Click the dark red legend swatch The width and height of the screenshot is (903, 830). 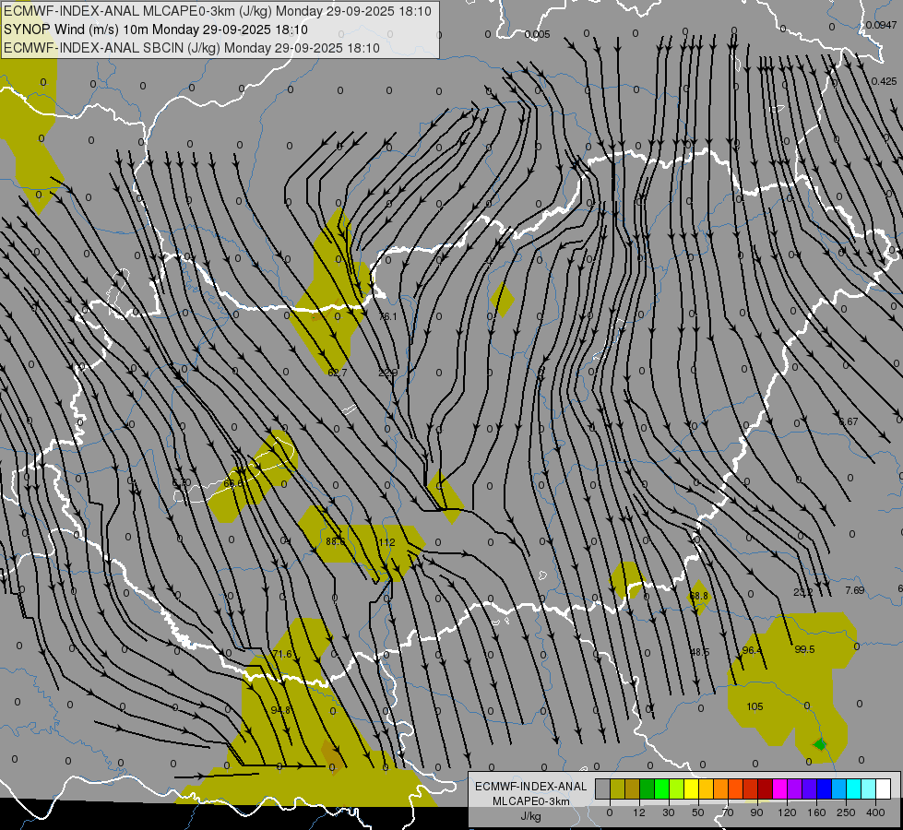(766, 788)
